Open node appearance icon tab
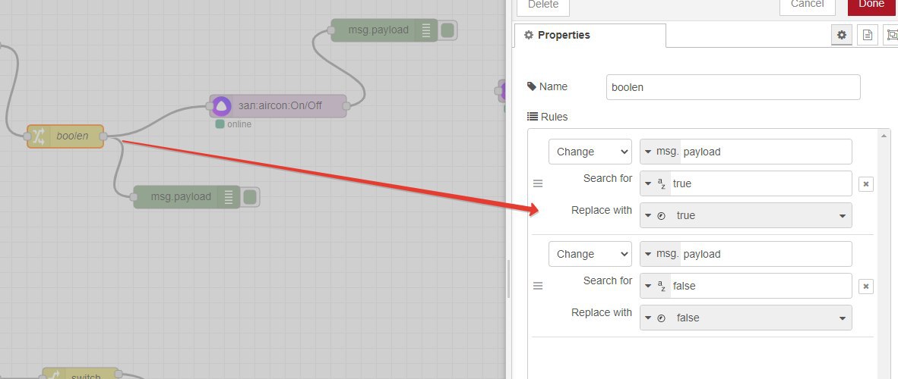This screenshot has height=379, width=898. pos(892,35)
